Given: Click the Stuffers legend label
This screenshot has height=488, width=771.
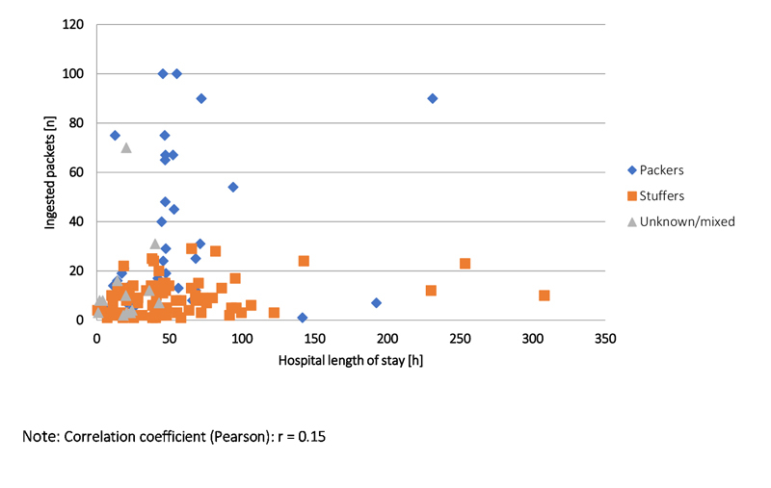Looking at the screenshot, I should point(667,196).
